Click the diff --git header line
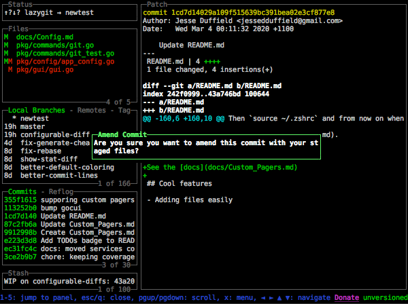The width and height of the screenshot is (408, 304). 212,85
